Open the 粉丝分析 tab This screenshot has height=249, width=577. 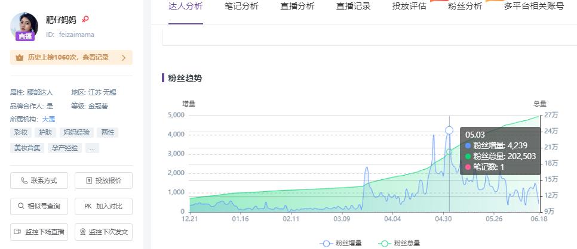(x=465, y=7)
